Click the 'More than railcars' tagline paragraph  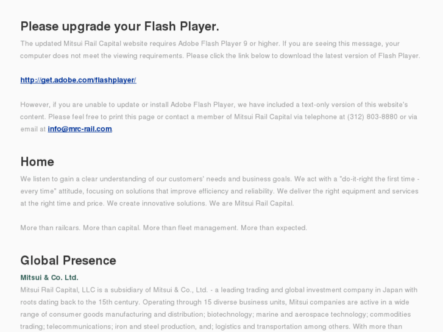[163, 228]
